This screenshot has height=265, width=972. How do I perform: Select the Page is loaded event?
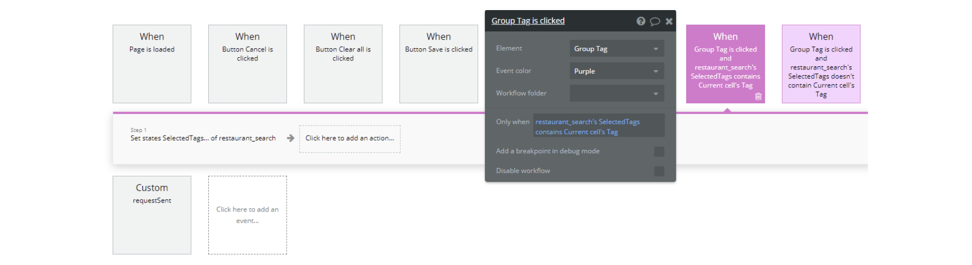tap(152, 64)
